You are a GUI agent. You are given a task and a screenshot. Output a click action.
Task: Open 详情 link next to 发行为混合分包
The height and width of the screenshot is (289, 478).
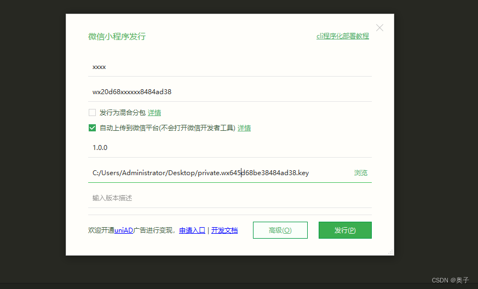coord(154,113)
